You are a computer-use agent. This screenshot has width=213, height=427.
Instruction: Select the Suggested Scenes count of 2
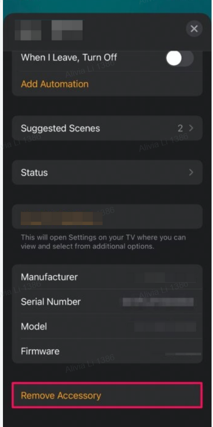pyautogui.click(x=180, y=128)
